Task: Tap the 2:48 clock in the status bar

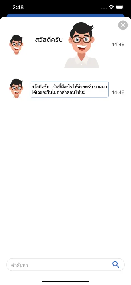Action: click(18, 7)
